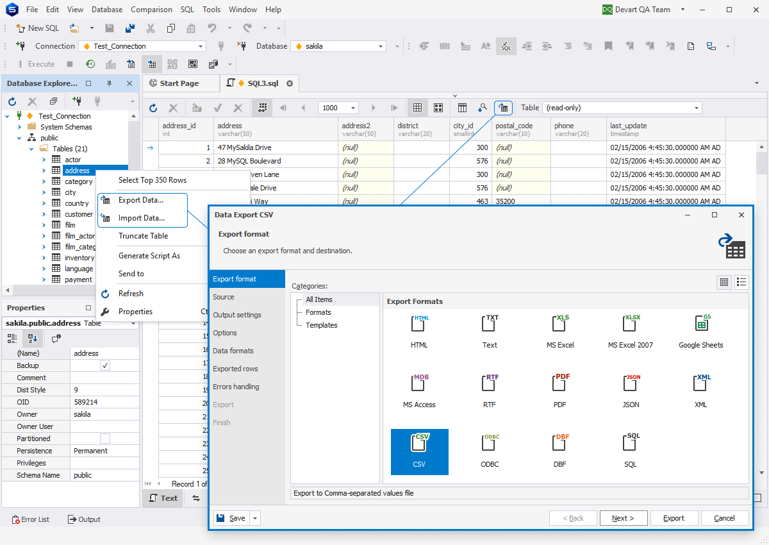
Task: Open the Save button dropdown arrow
Action: point(255,518)
